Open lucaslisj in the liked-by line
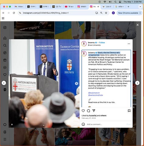The height and width of the screenshot is (146, 144). coord(93,116)
